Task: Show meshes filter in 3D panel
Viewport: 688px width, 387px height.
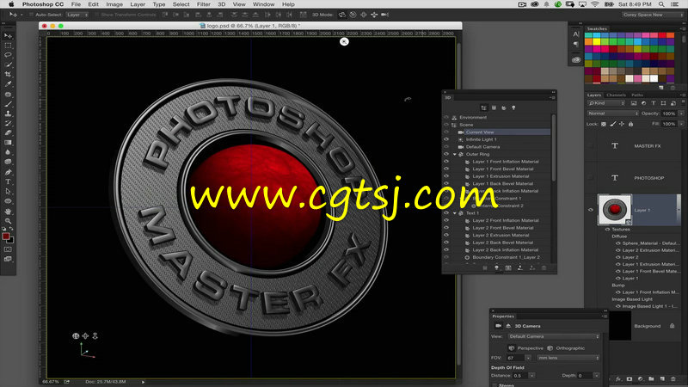Action: tap(494, 107)
